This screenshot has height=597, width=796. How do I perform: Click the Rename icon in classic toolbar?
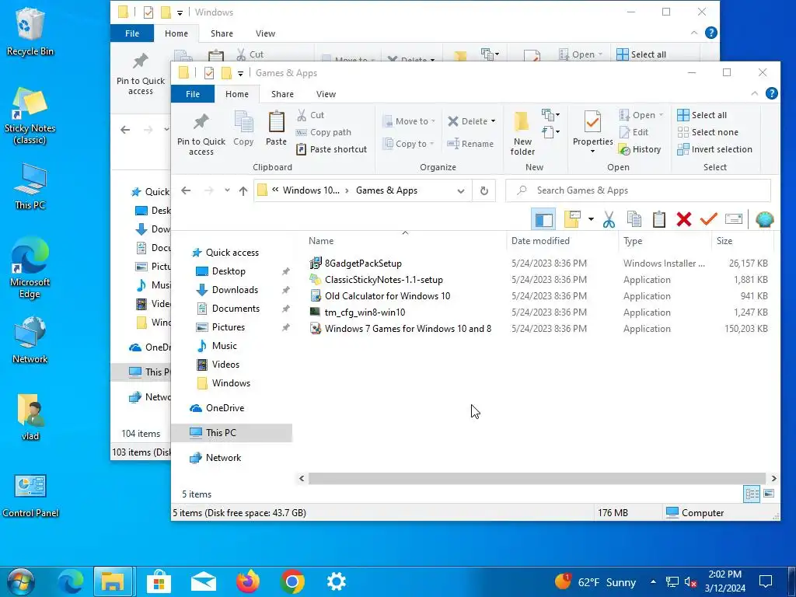pos(734,219)
